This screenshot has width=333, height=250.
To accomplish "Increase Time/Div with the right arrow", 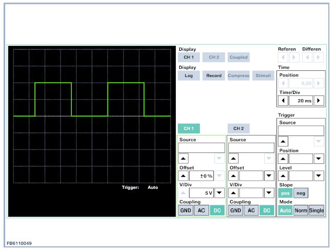I will tap(320, 101).
